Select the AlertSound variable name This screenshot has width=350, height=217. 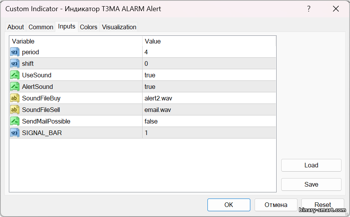37,87
